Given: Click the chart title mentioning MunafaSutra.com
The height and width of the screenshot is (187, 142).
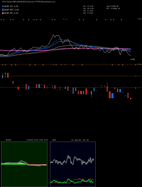Looking at the screenshot, I should [x=29, y=2].
